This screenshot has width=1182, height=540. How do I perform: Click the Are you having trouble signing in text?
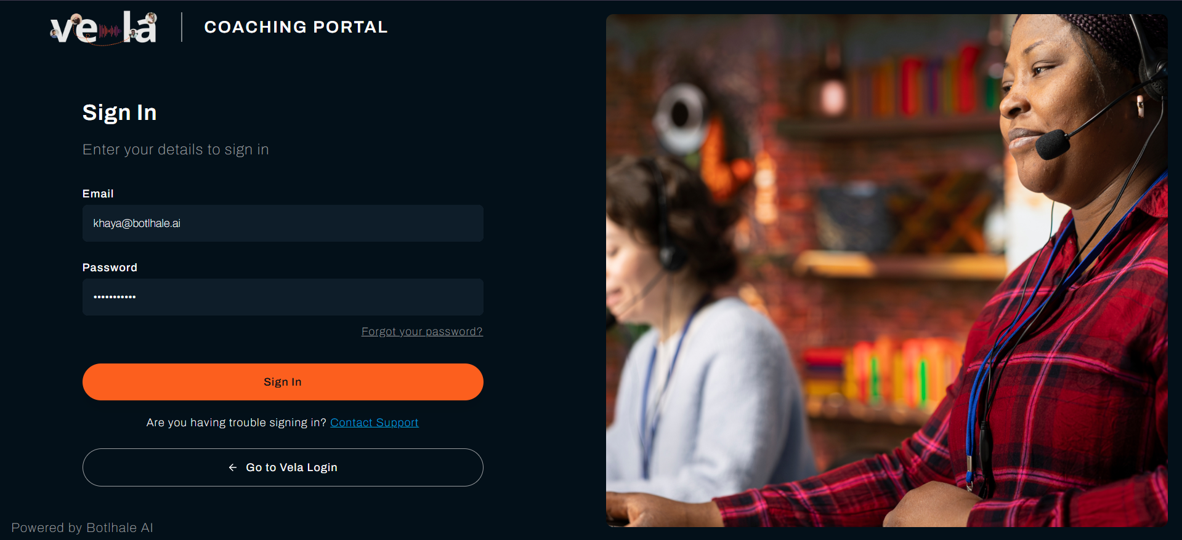pyautogui.click(x=236, y=423)
